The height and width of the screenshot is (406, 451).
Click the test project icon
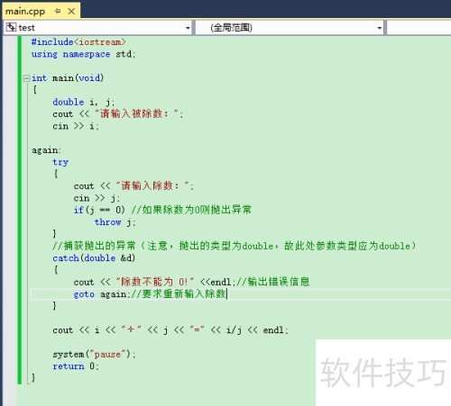[x=11, y=27]
